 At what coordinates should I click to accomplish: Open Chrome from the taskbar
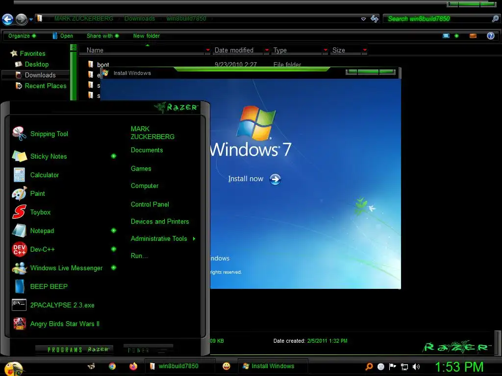click(112, 366)
